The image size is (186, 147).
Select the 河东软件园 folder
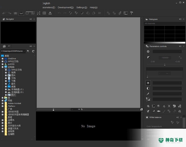pos(13,112)
